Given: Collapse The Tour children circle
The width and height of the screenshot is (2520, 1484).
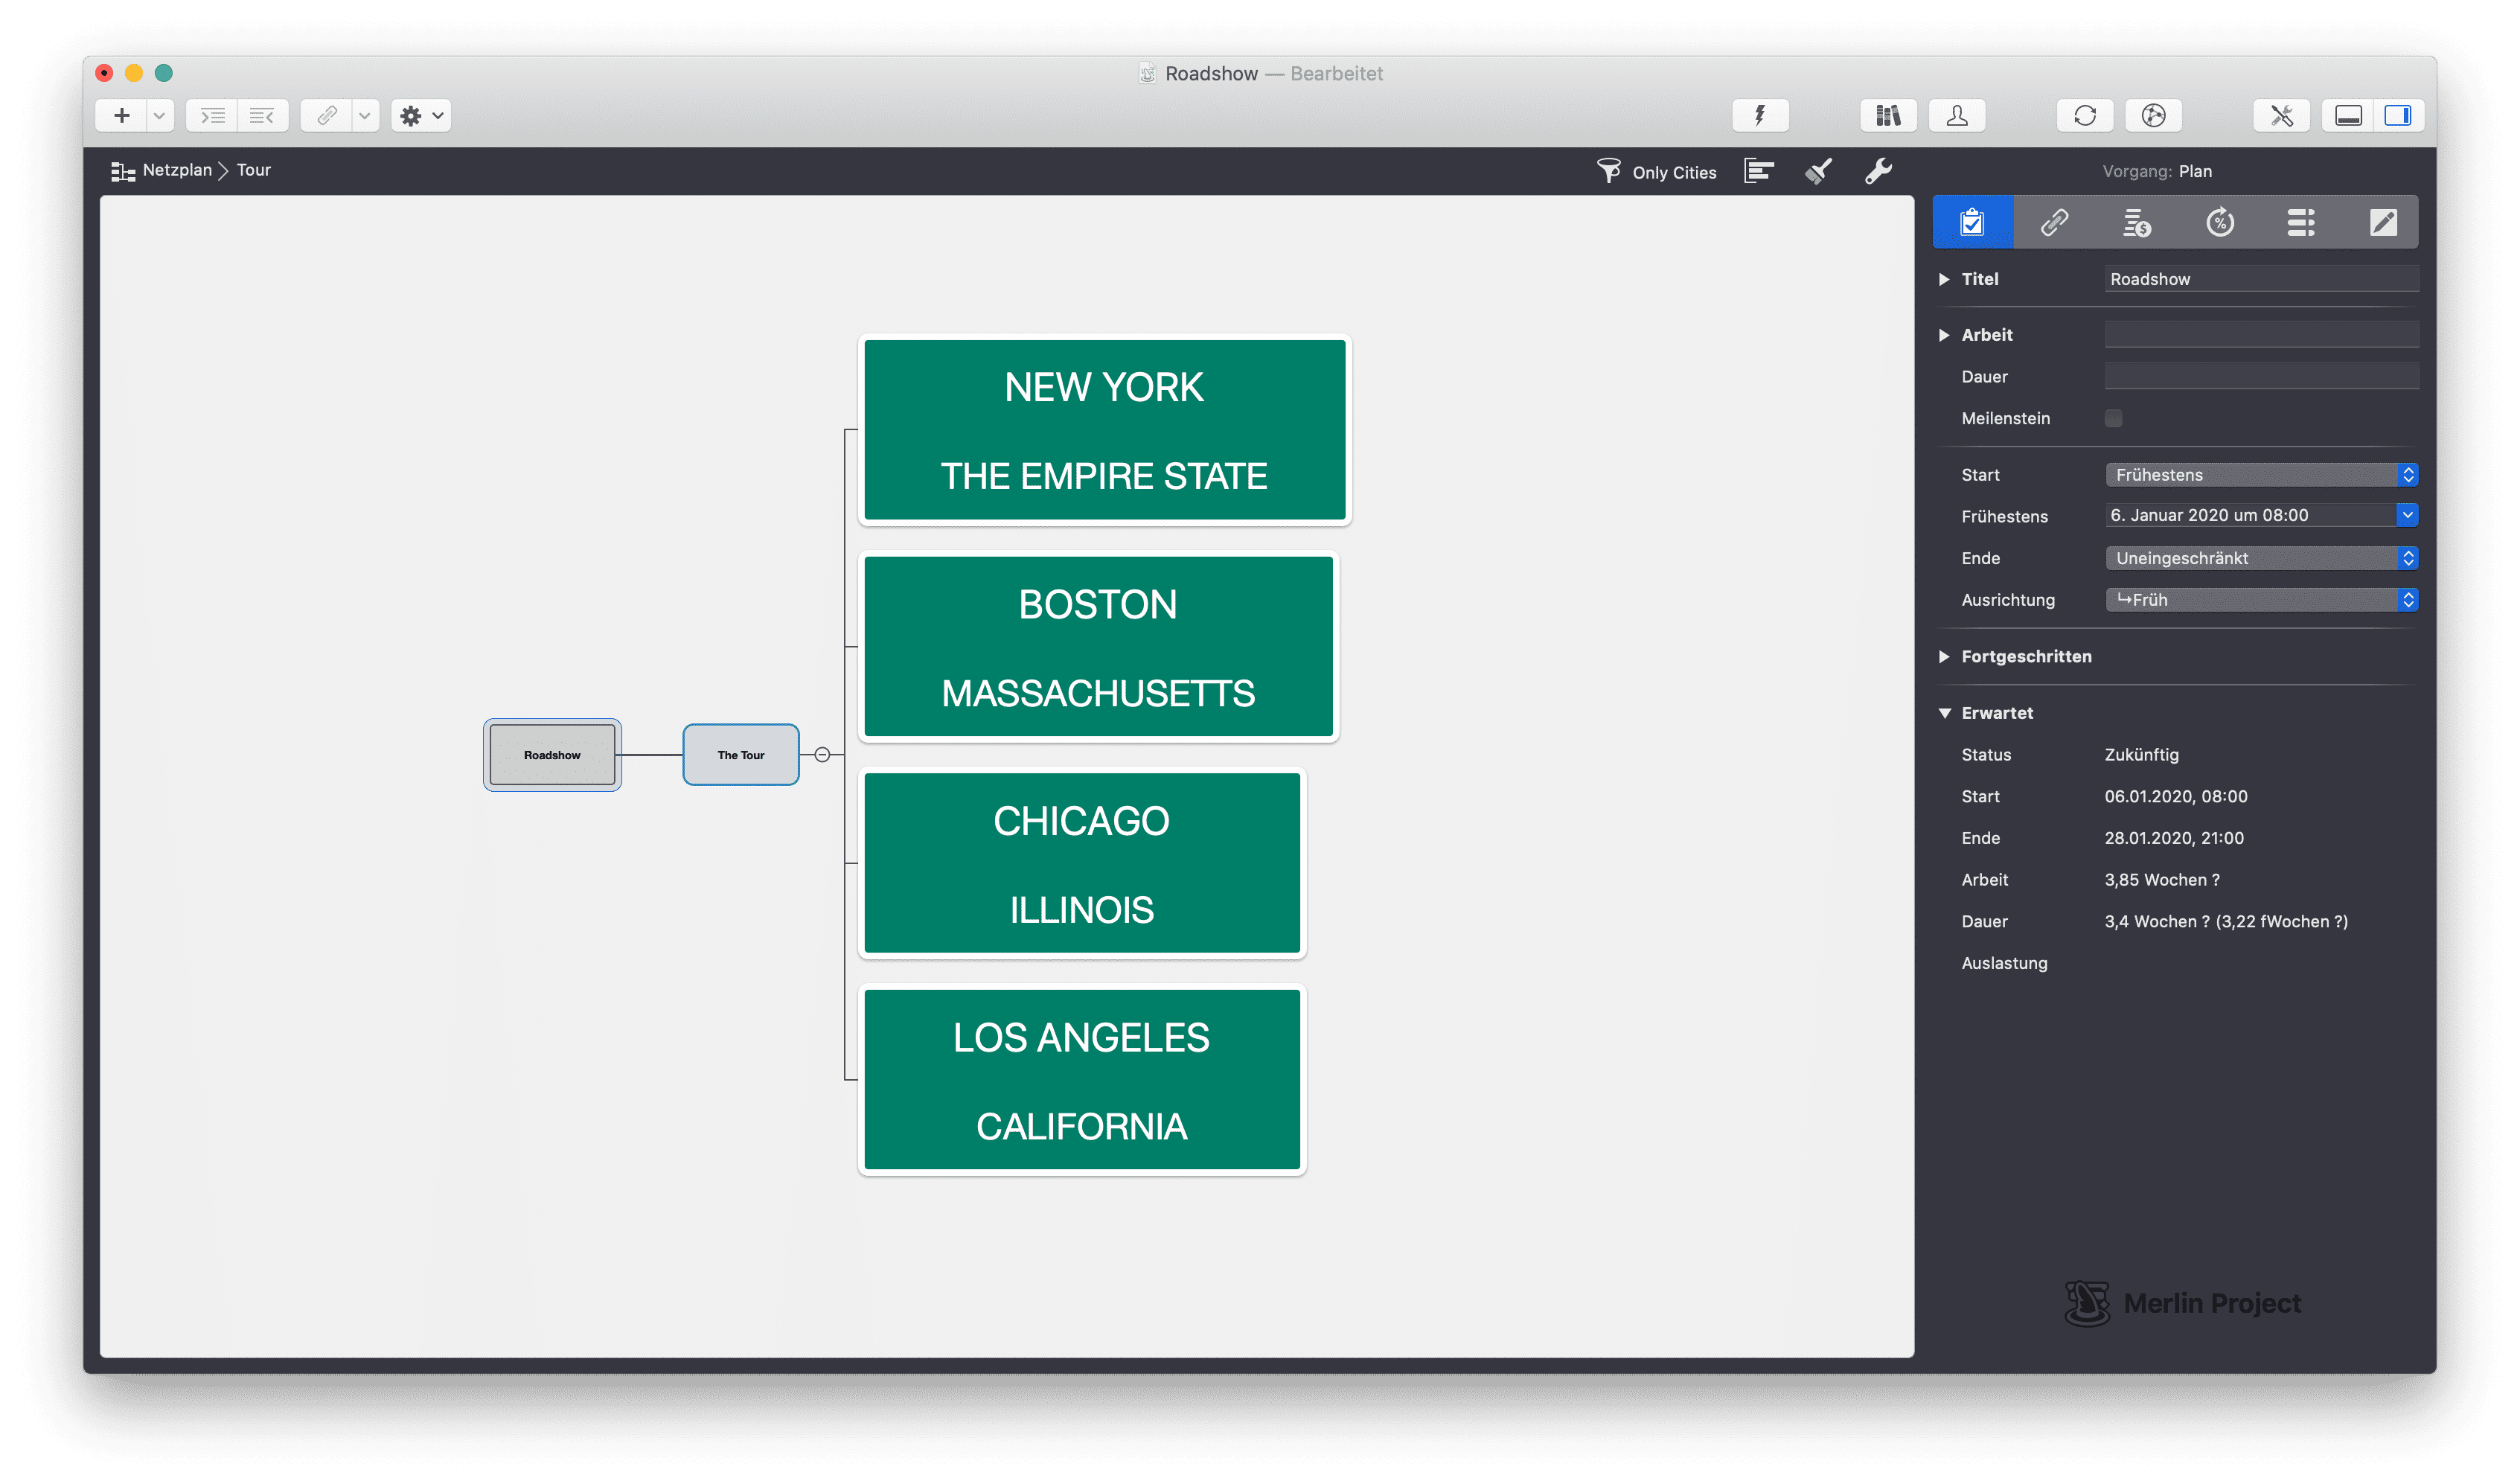Looking at the screenshot, I should click(822, 755).
